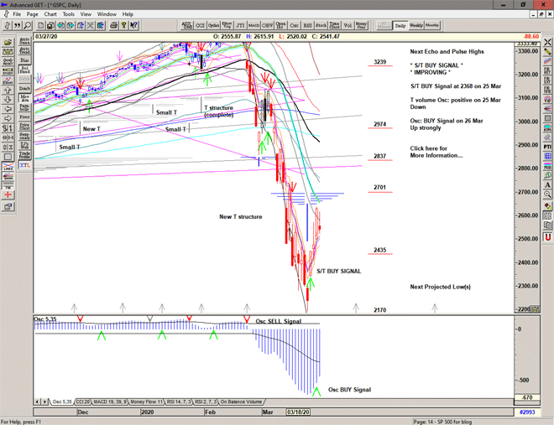Open the File menu
Image resolution: width=554 pixels, height=425 pixels.
coord(17,14)
